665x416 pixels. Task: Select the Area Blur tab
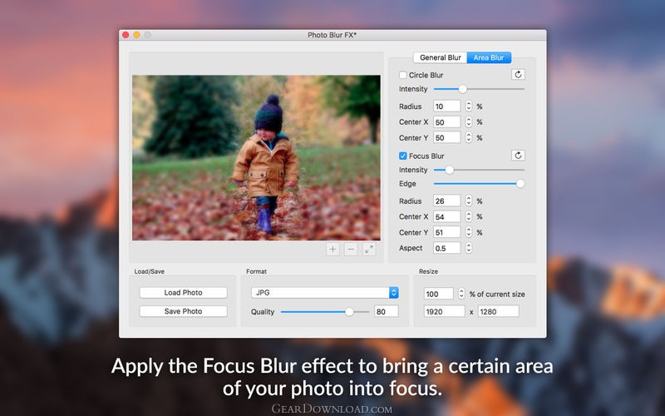[x=489, y=57]
